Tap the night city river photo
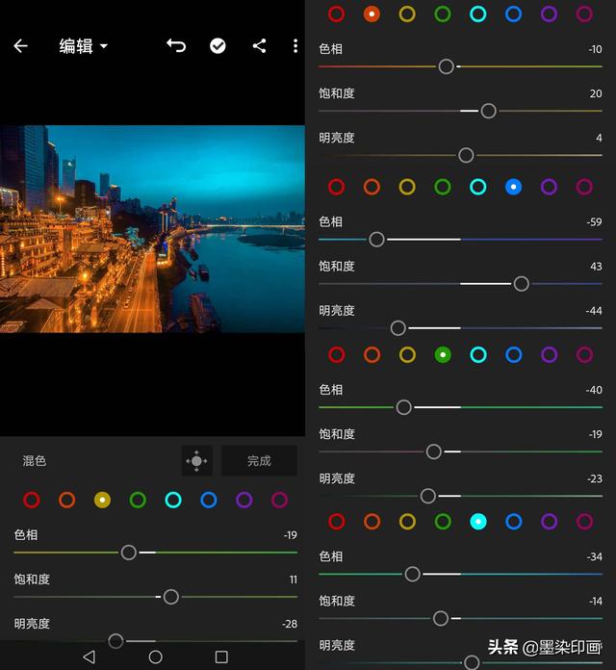 (x=152, y=228)
